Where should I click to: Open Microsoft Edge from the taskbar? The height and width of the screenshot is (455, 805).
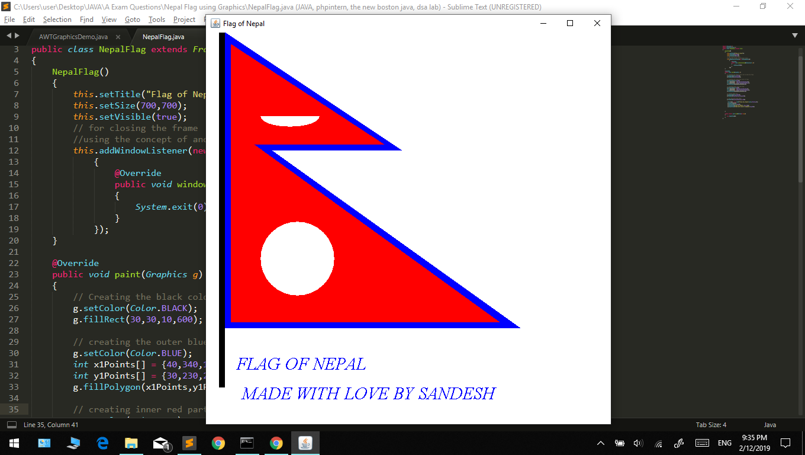102,443
